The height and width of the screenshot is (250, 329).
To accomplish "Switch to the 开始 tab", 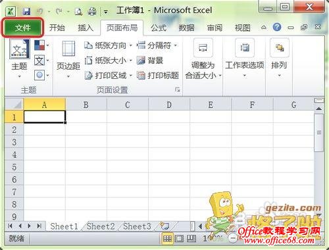I will (x=57, y=28).
